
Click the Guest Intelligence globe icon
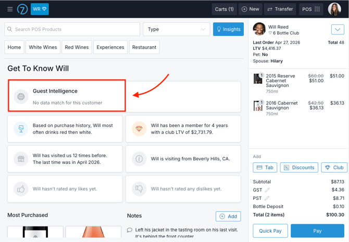[21, 96]
